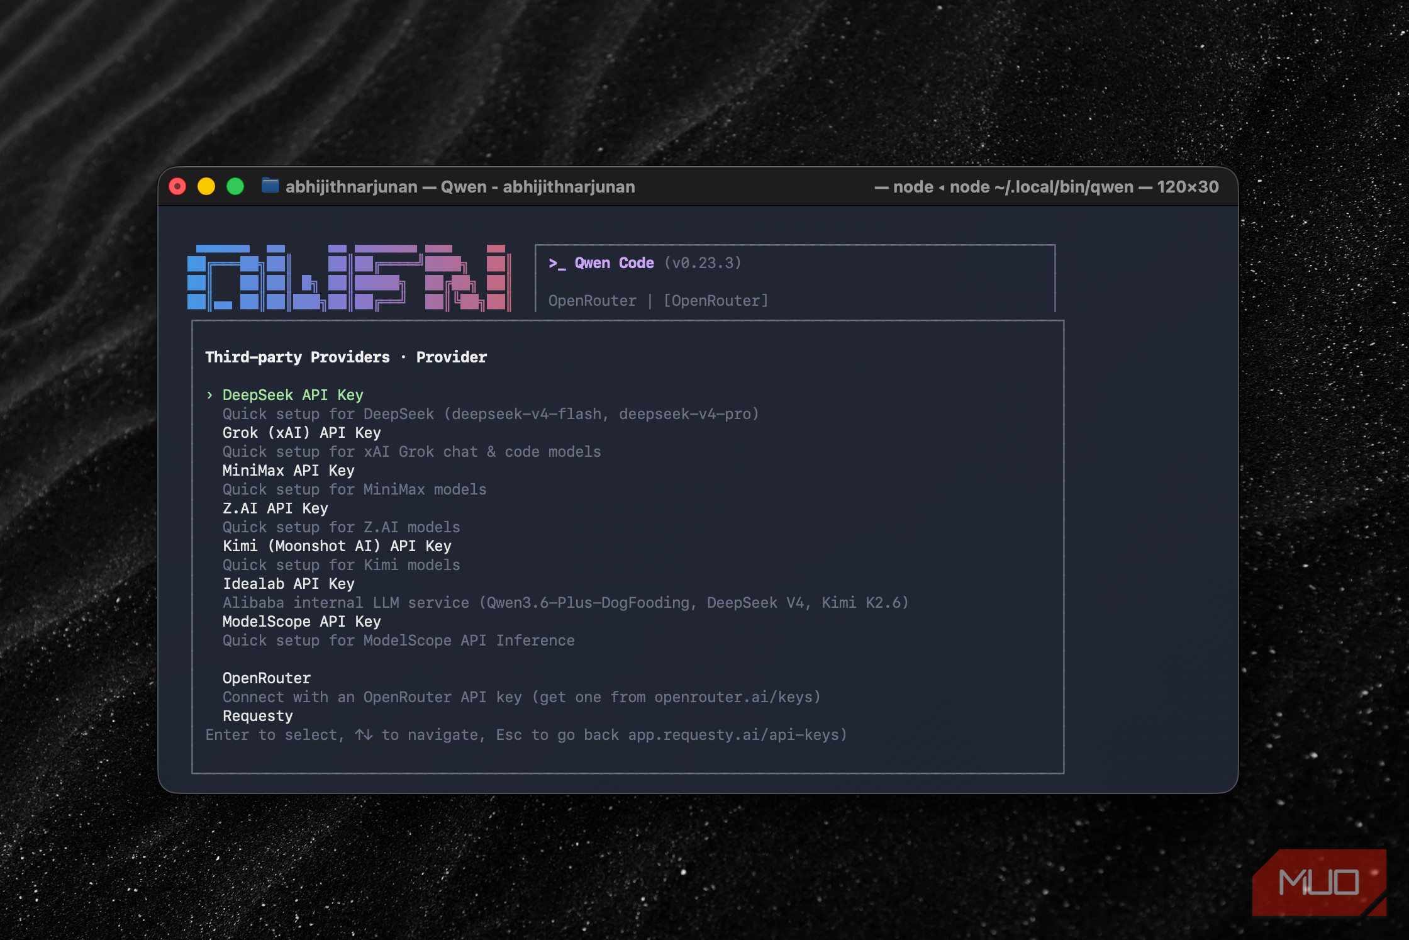
Task: Select the ModelScope API Key provider
Action: 301,622
